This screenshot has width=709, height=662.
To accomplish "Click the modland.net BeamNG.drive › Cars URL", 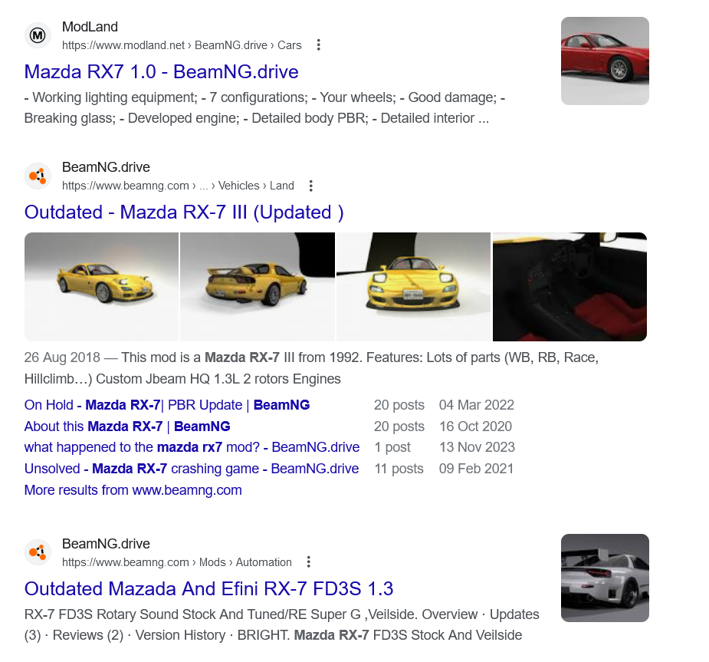I will coord(182,45).
